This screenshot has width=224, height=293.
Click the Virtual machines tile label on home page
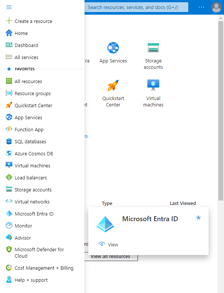click(153, 102)
